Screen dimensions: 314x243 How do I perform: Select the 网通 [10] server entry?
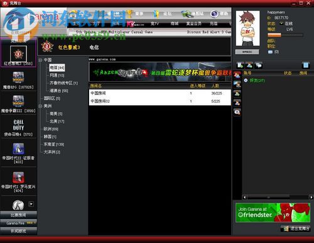(x=57, y=76)
